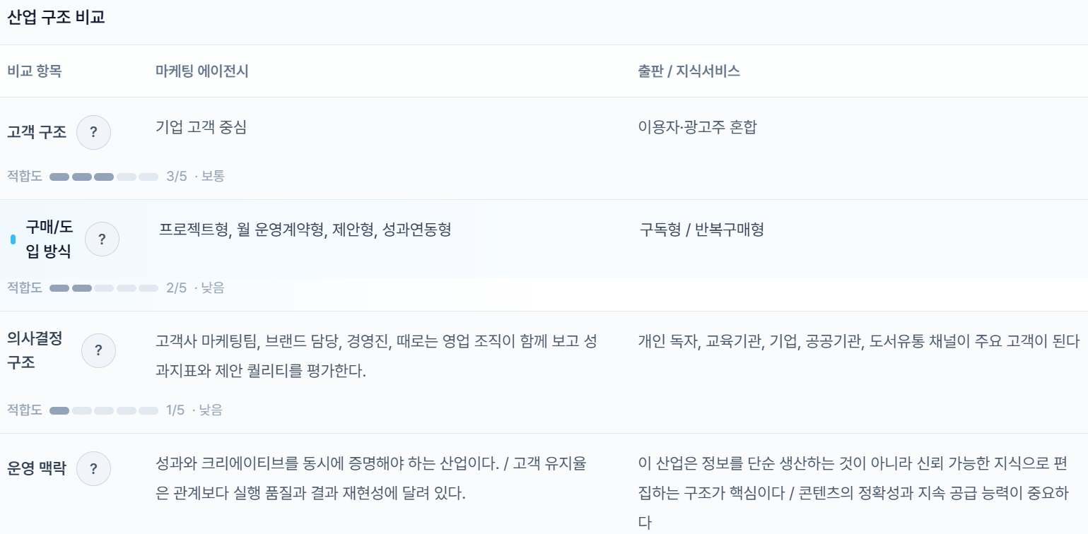
Task: Click the 2/5 적합도 rating bar
Action: [104, 288]
